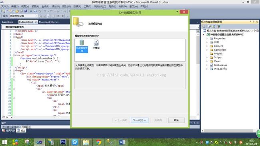Click the Properties icon in Solution Explorer toolbar
This screenshot has width=260, height=146.
204,26
